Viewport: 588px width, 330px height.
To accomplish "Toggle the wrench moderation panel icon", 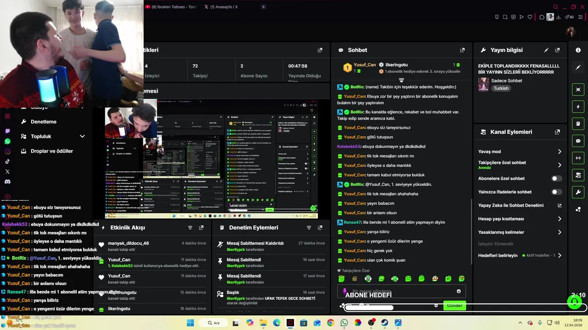I will (x=578, y=192).
